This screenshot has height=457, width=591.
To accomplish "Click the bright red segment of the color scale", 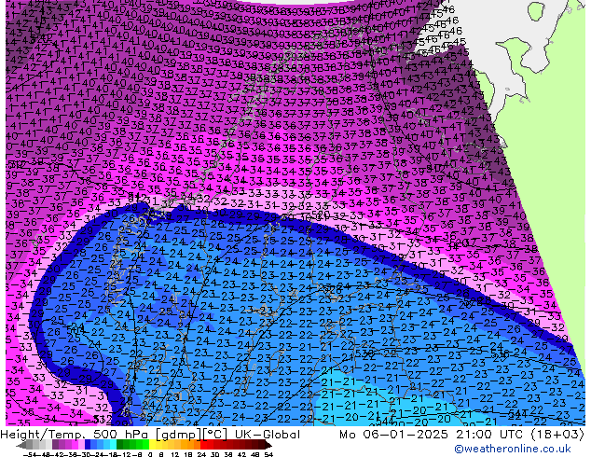I will pos(203,445).
